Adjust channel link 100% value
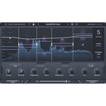The height and width of the screenshot is (106, 106). tap(99, 57)
